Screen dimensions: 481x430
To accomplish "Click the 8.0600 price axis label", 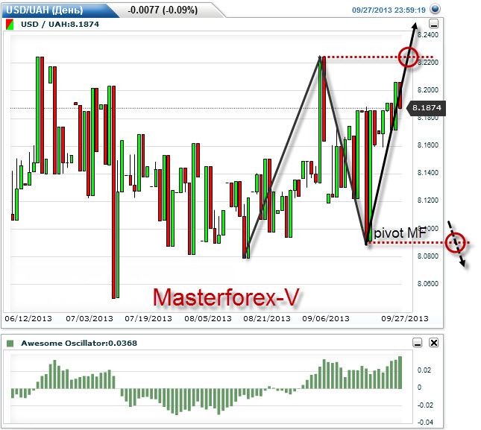I will [428, 284].
